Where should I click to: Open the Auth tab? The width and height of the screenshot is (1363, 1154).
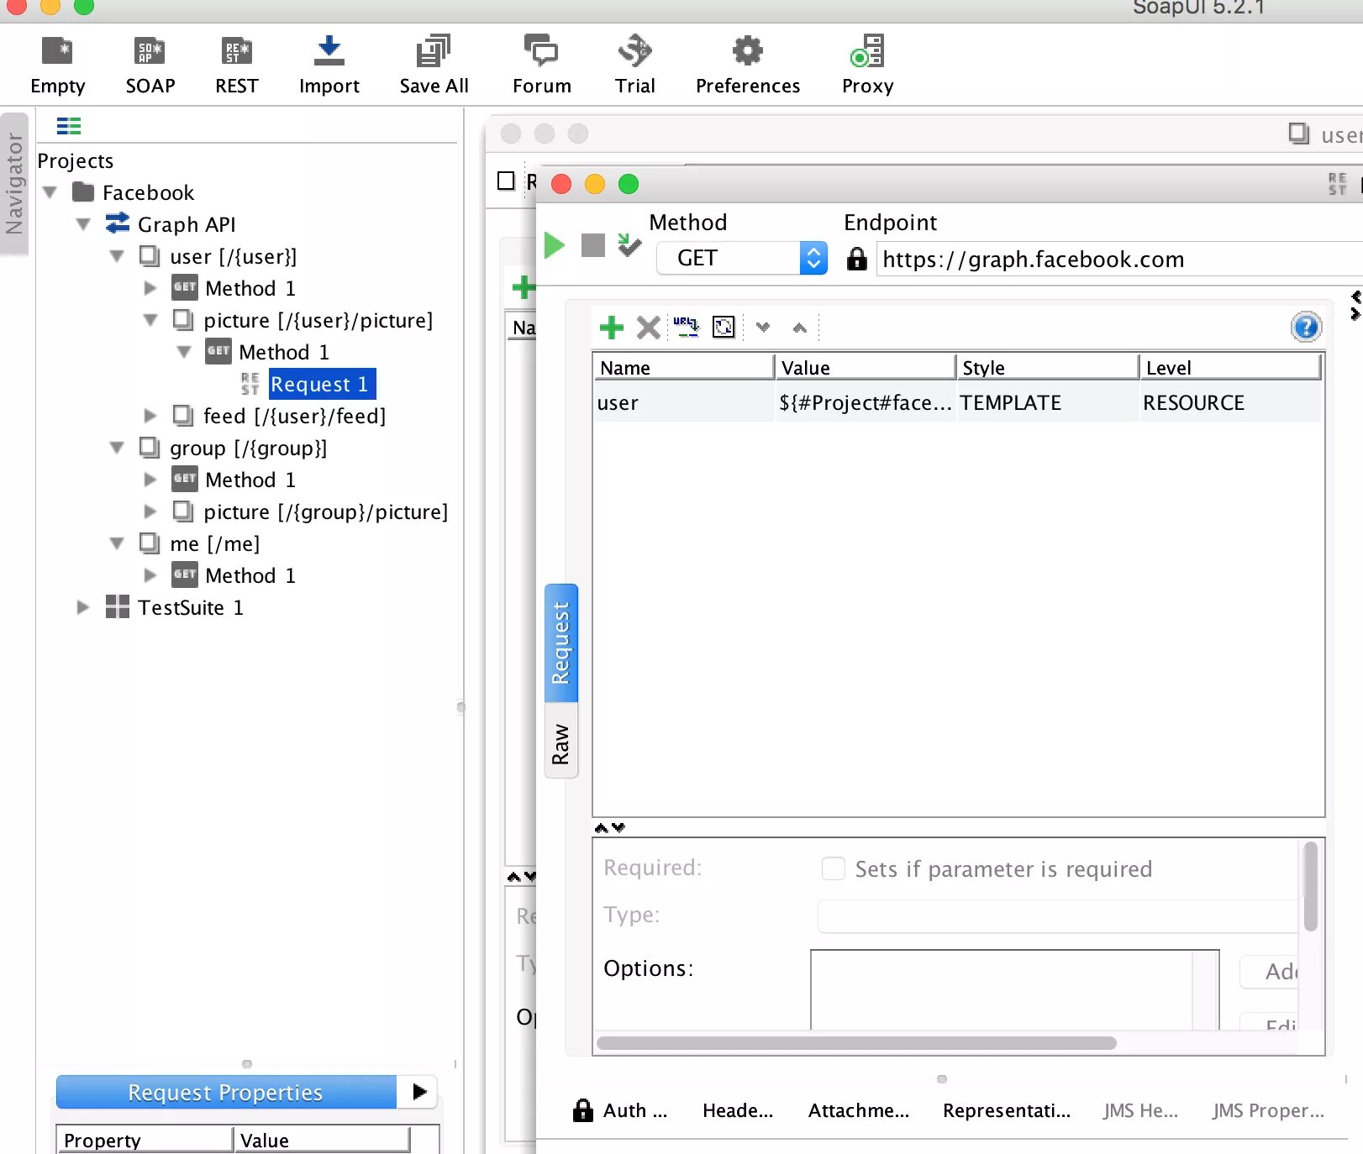621,1110
